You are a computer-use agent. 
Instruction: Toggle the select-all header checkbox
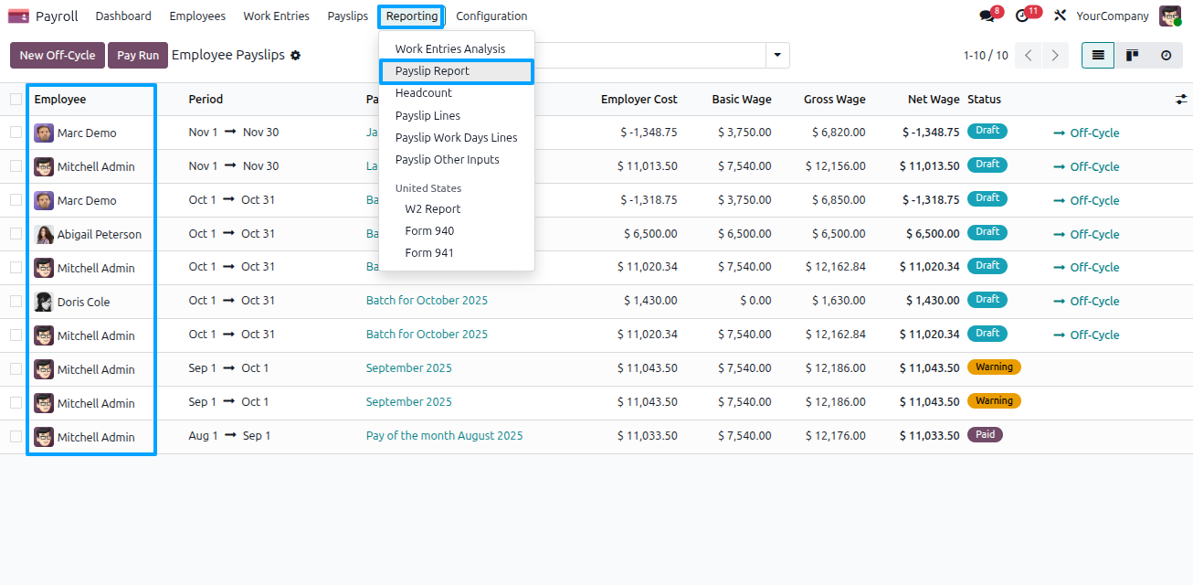pyautogui.click(x=16, y=99)
